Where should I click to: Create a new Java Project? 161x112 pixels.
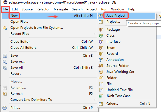pyautogui.click(x=126, y=16)
